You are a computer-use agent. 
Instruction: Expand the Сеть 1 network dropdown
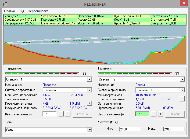tap(89, 130)
